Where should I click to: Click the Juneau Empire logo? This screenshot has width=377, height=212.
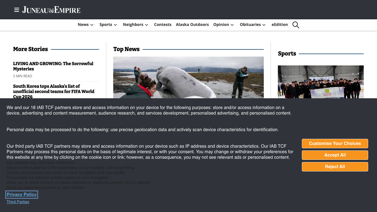click(x=51, y=10)
